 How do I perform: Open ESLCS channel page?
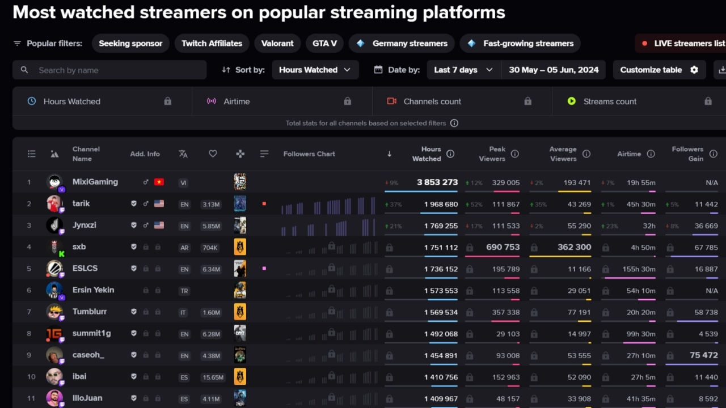[85, 268]
